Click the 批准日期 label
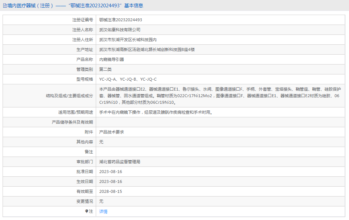The image size is (349, 220). pos(84,172)
